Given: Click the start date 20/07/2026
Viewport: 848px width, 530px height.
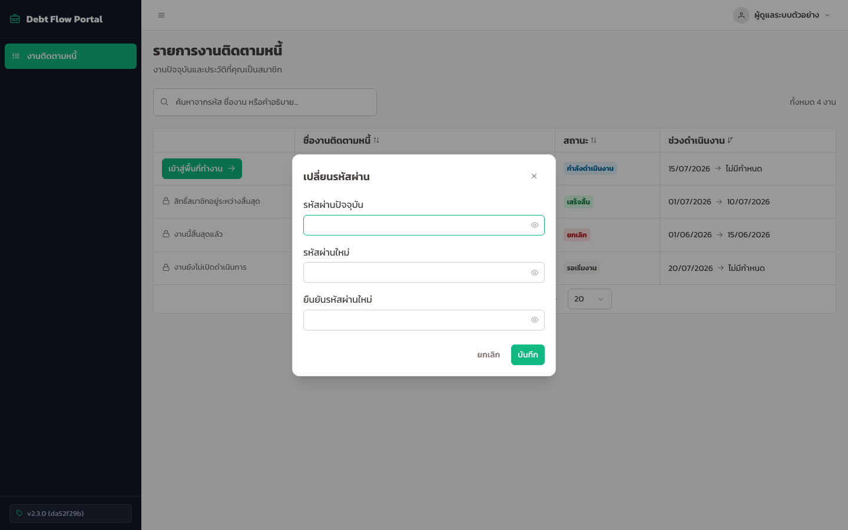Looking at the screenshot, I should (x=690, y=268).
